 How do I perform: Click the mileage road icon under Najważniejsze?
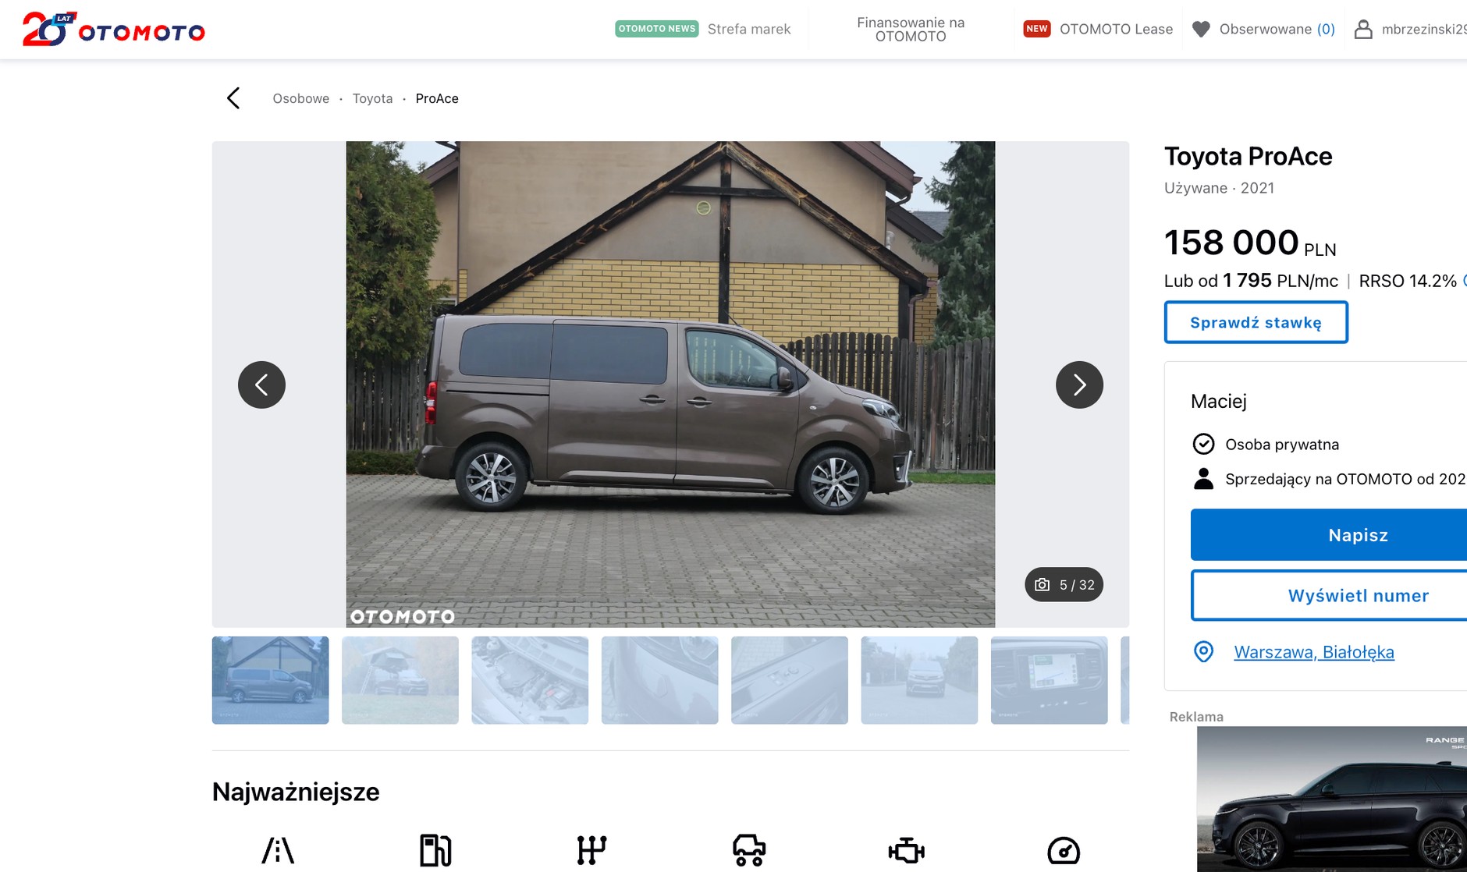[x=279, y=850]
